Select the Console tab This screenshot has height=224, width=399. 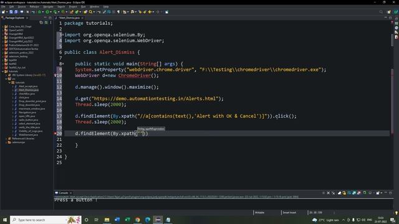64,193
